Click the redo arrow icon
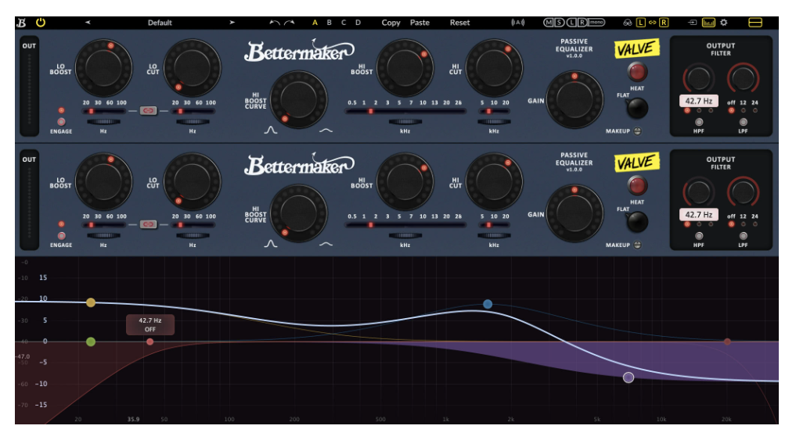This screenshot has width=796, height=440. [x=290, y=23]
